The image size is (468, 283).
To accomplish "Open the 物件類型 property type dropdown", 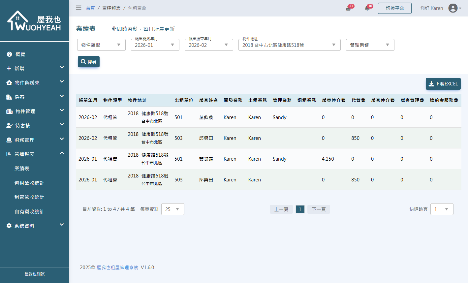I will (x=101, y=45).
